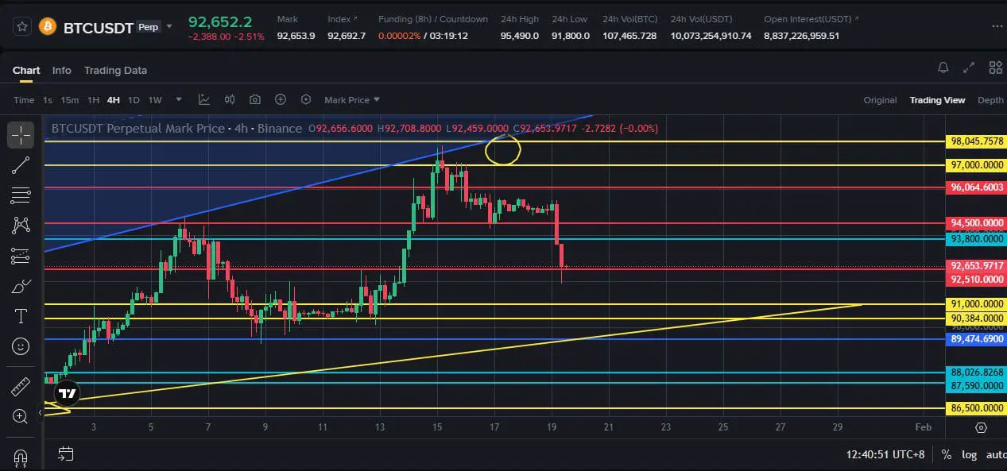Collapse the drawing toolbar with the arrow

40,413
